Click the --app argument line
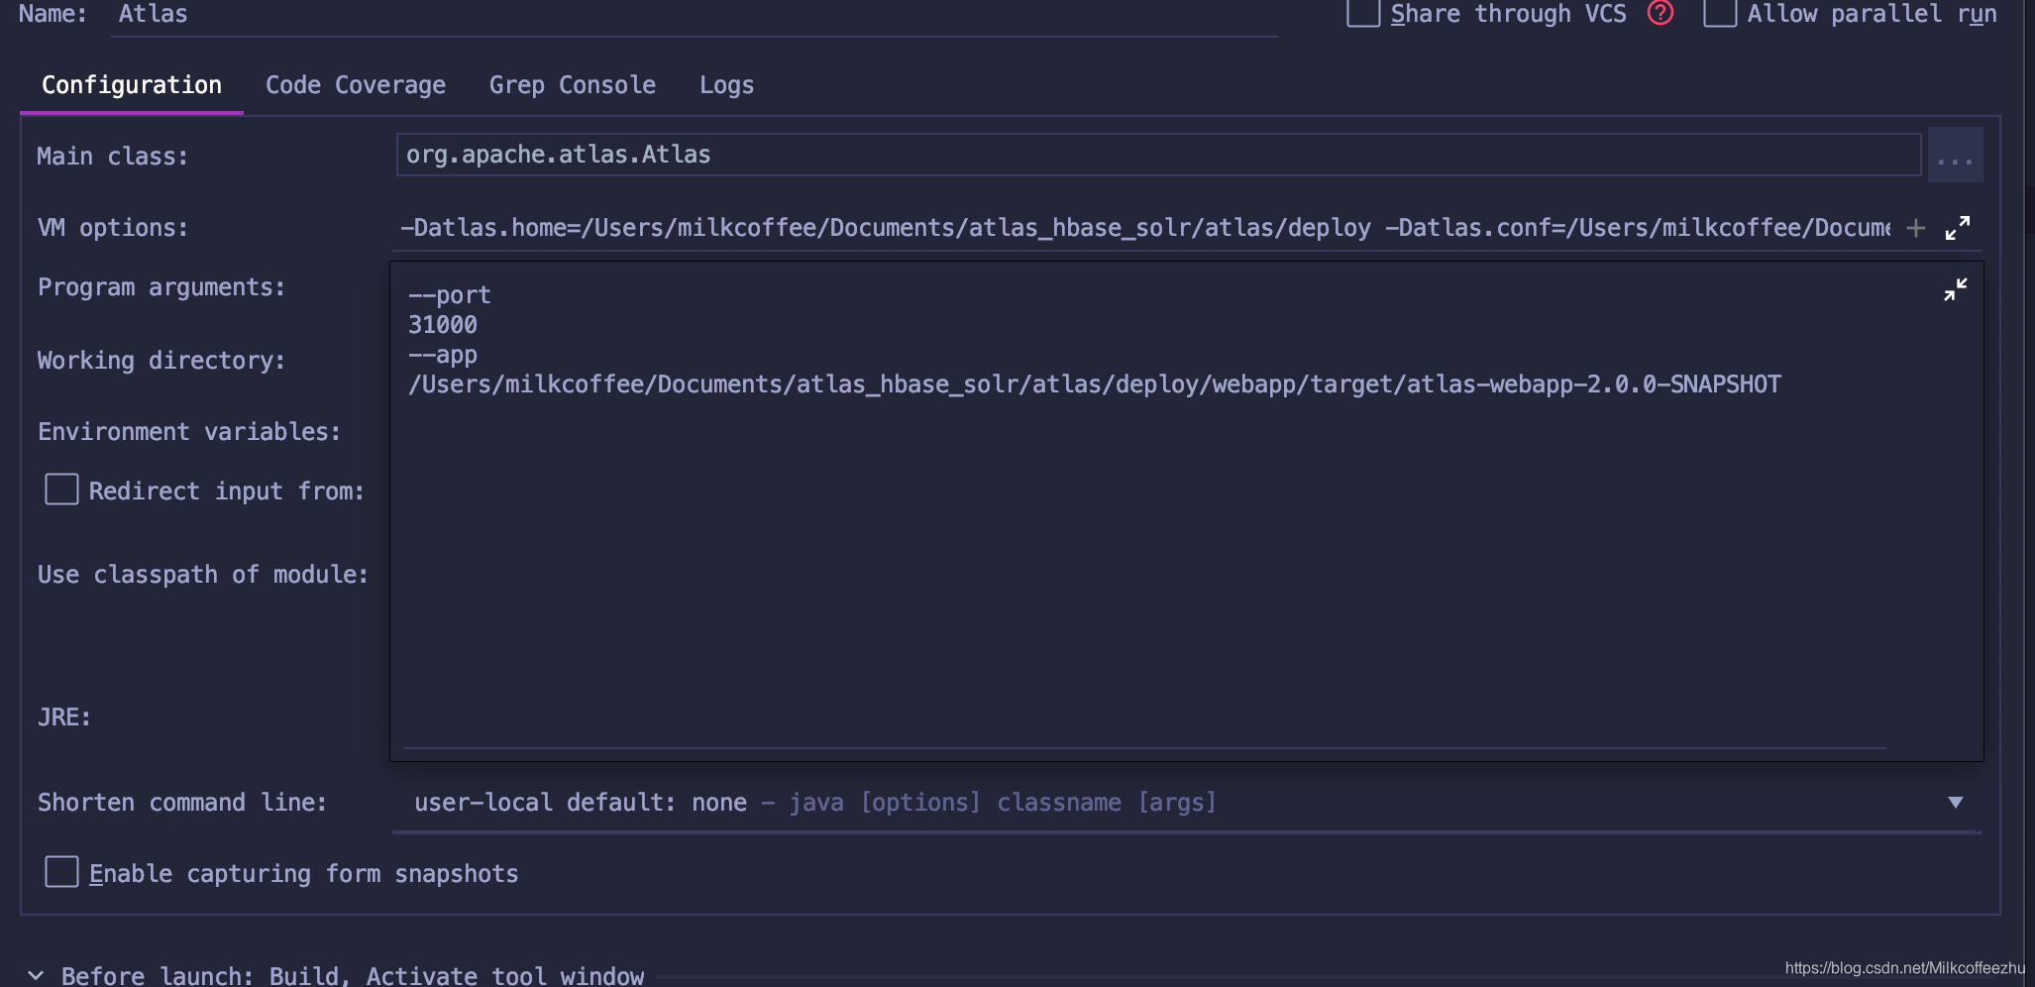 [443, 355]
